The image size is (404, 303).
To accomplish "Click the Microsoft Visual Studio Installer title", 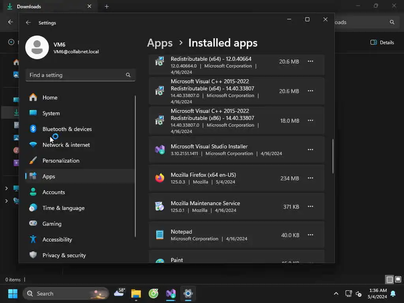I will (x=209, y=146).
